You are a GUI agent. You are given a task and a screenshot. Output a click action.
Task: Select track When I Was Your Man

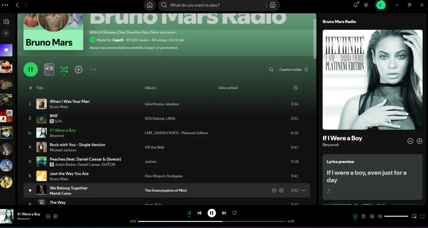pyautogui.click(x=70, y=101)
